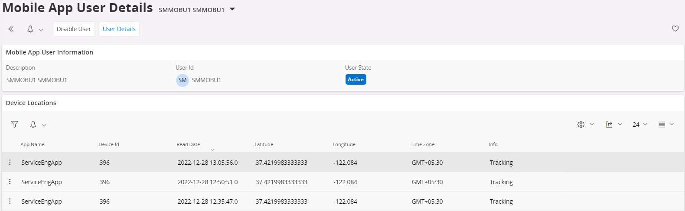Click the Latitude column header

tap(264, 144)
